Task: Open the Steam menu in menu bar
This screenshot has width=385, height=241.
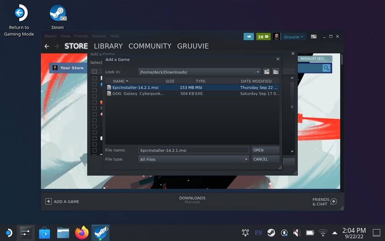Action: tap(50, 36)
